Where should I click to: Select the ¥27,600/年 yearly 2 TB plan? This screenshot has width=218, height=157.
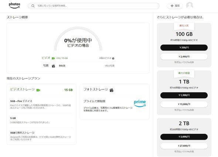184,146
